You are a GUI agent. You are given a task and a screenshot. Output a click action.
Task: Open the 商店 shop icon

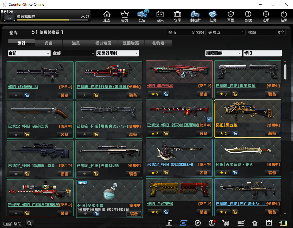pyautogui.click(x=160, y=16)
